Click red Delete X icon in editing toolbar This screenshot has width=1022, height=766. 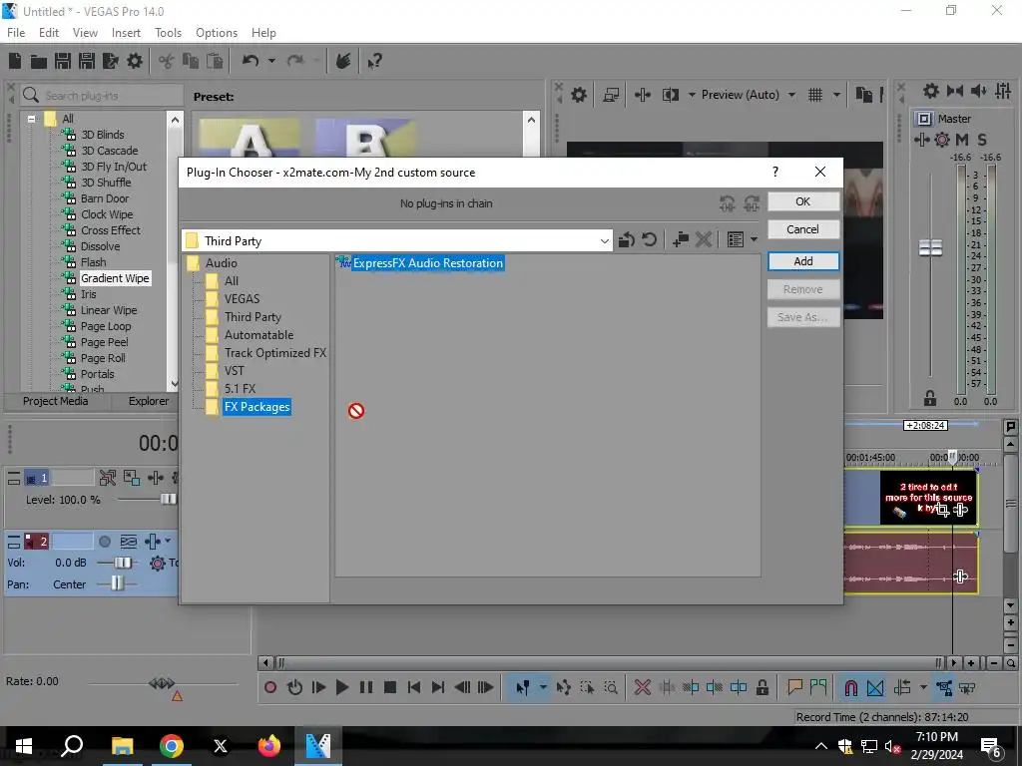pos(642,687)
